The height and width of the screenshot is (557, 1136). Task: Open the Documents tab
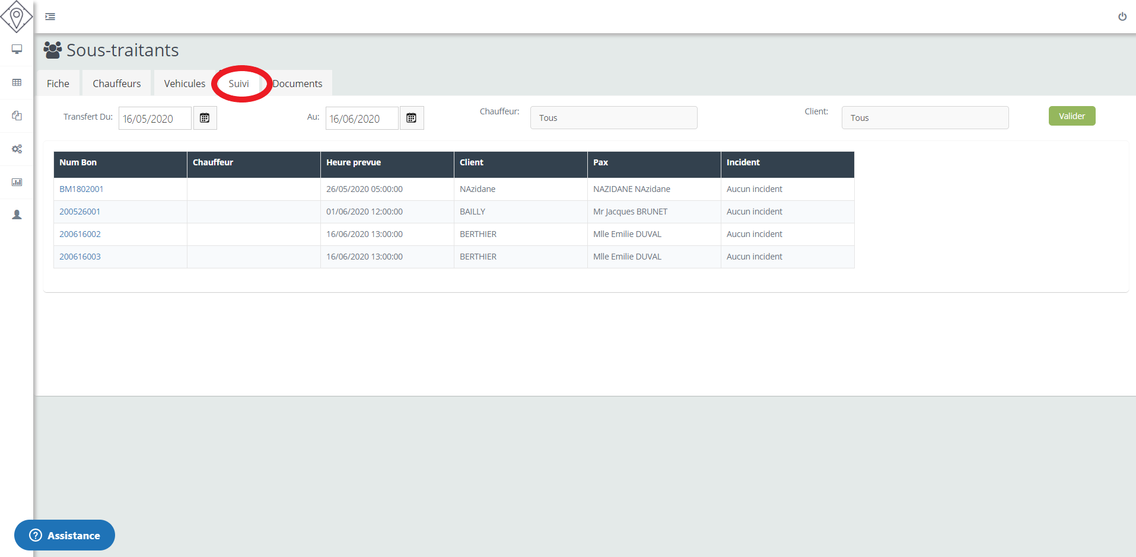tap(298, 84)
